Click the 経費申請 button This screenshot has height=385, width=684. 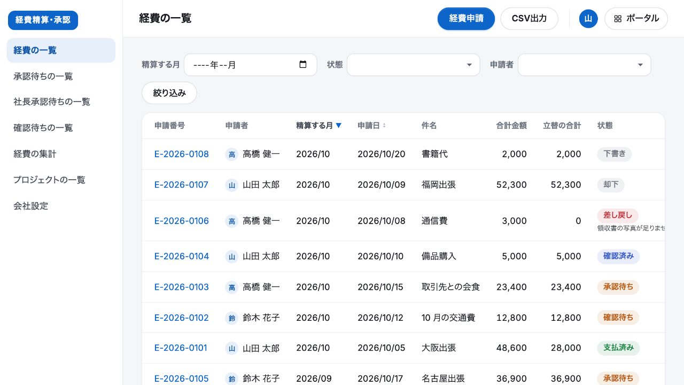(x=466, y=19)
